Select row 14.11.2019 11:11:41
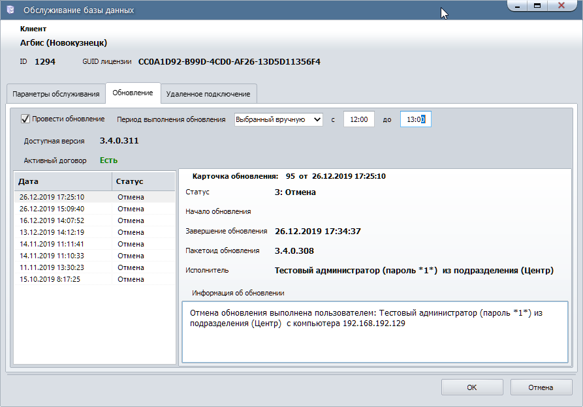The width and height of the screenshot is (583, 407). (95, 244)
